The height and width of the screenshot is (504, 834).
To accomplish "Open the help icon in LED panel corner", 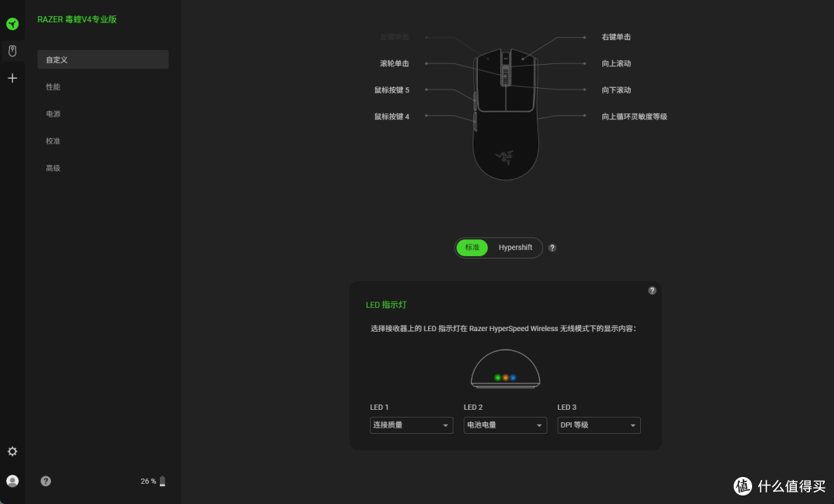I will pos(652,290).
